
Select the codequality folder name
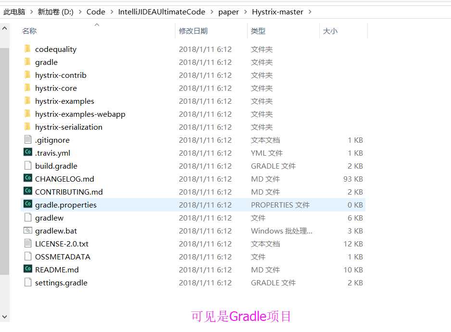[x=56, y=49]
